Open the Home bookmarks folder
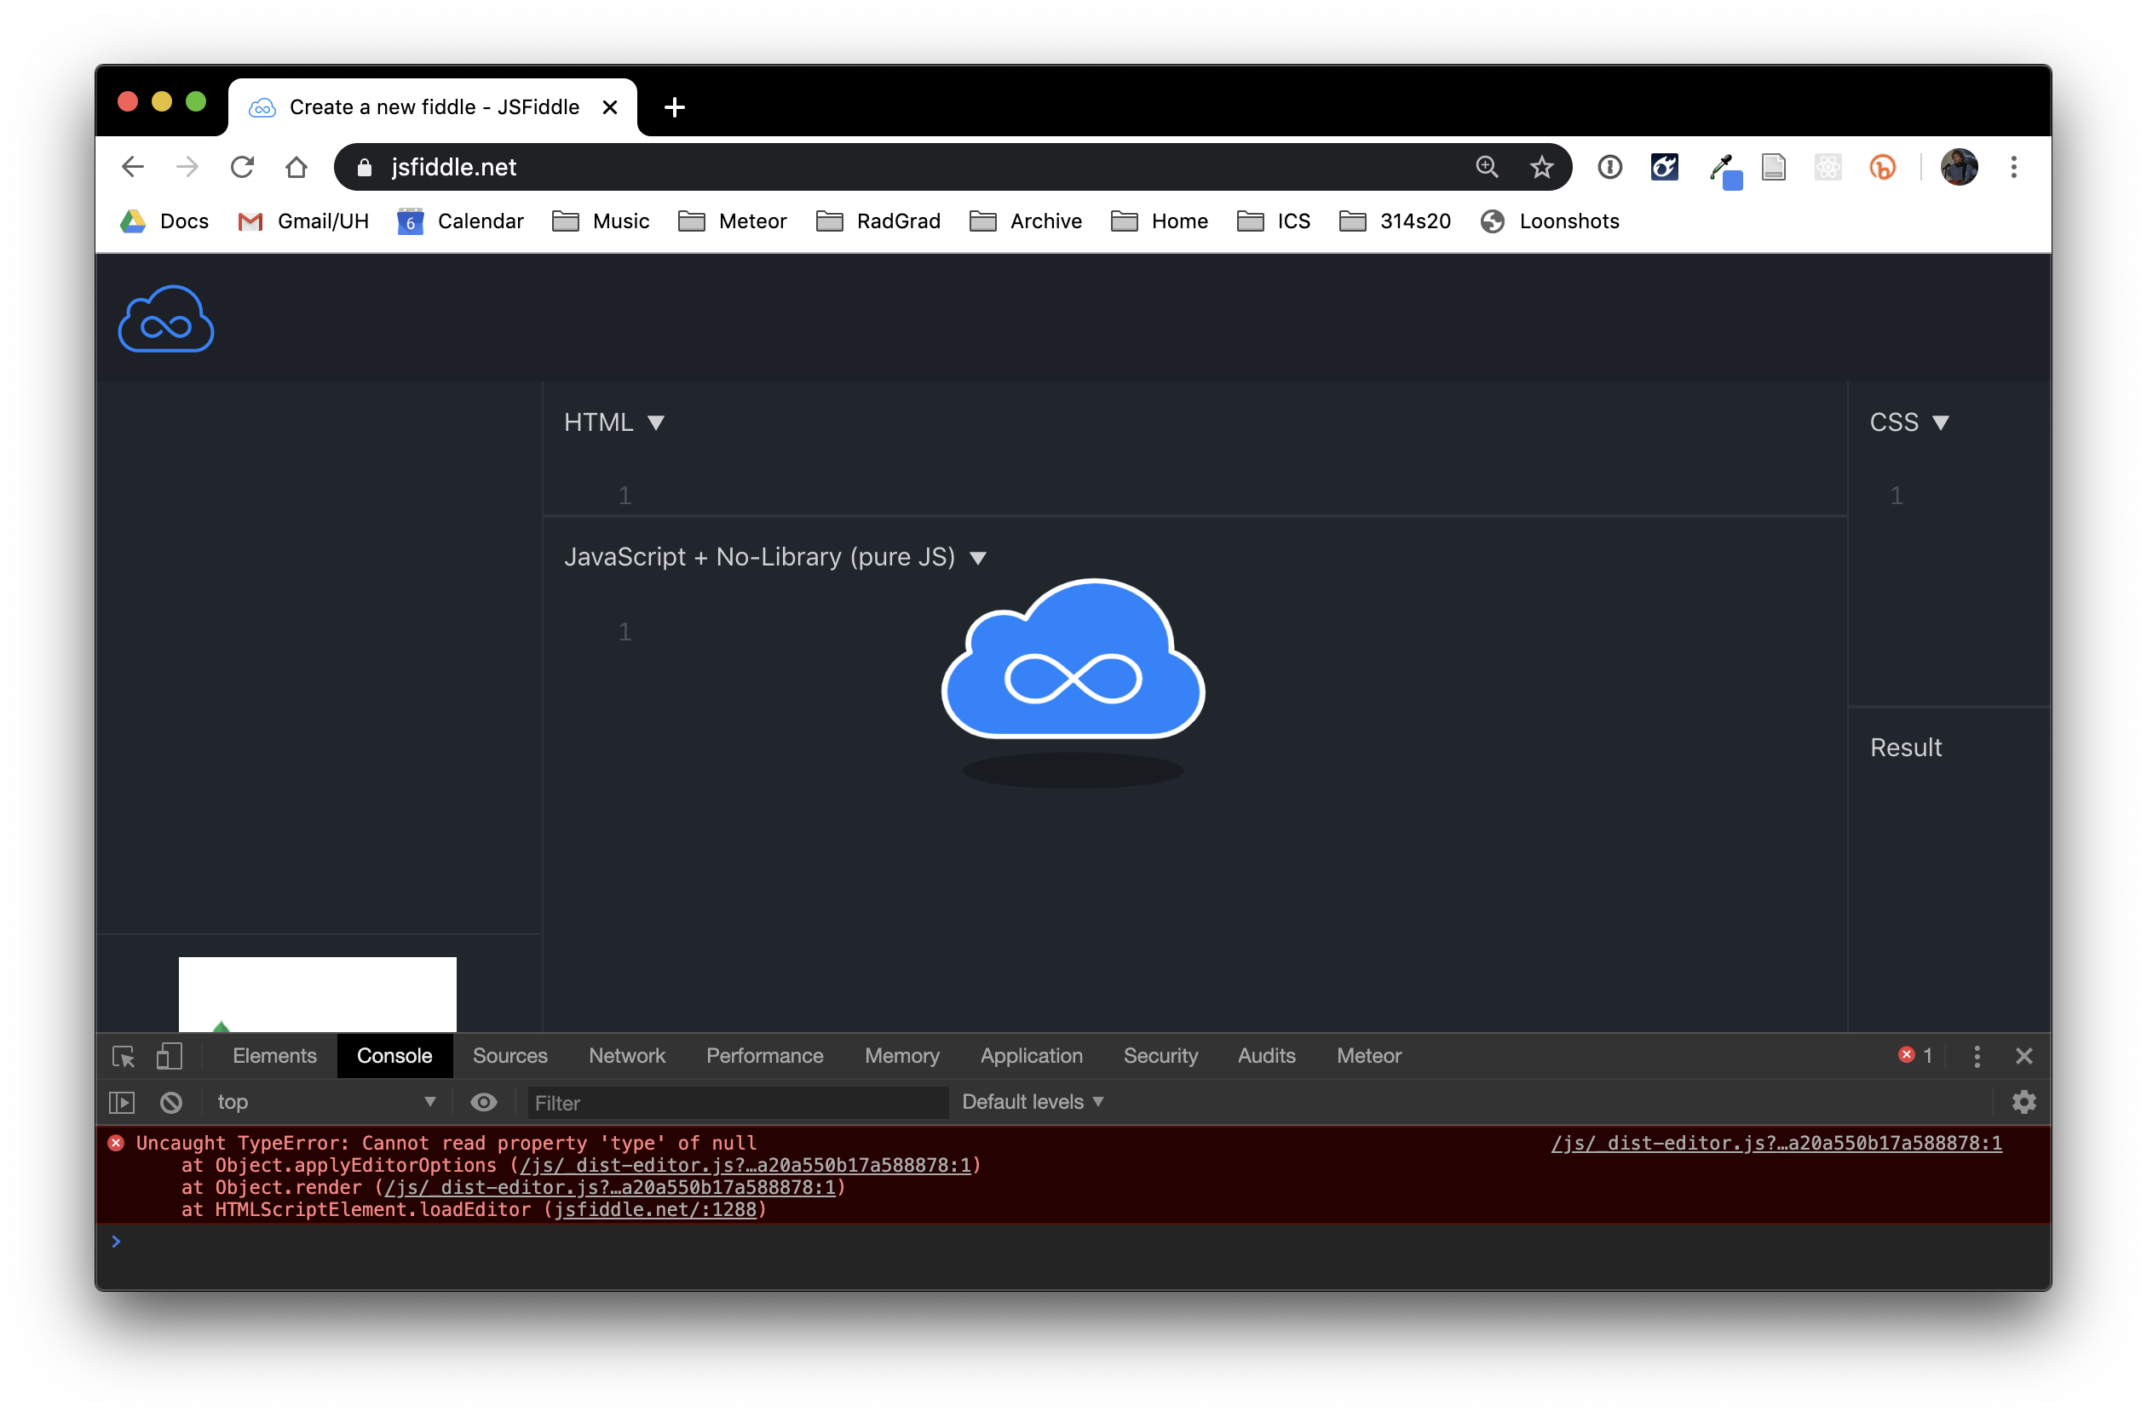The image size is (2147, 1417). [1159, 221]
